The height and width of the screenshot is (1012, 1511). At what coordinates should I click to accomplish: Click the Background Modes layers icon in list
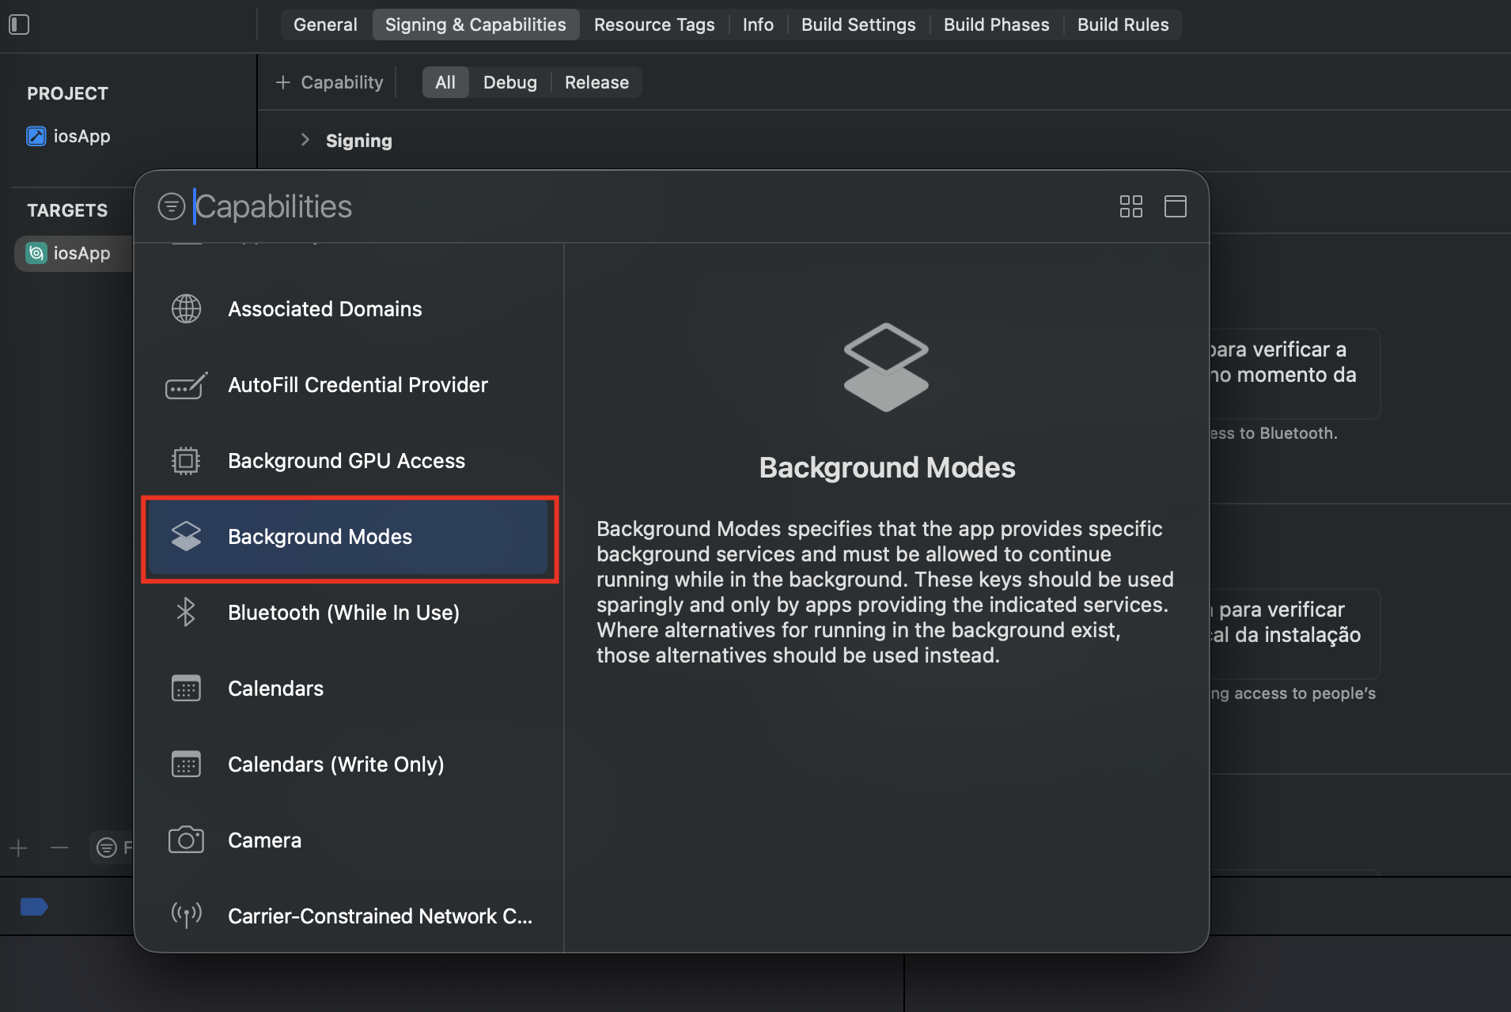(x=186, y=536)
